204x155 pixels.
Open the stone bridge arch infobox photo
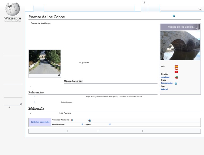pyautogui.click(x=180, y=45)
